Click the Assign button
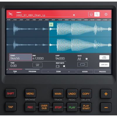 click(85, 72)
